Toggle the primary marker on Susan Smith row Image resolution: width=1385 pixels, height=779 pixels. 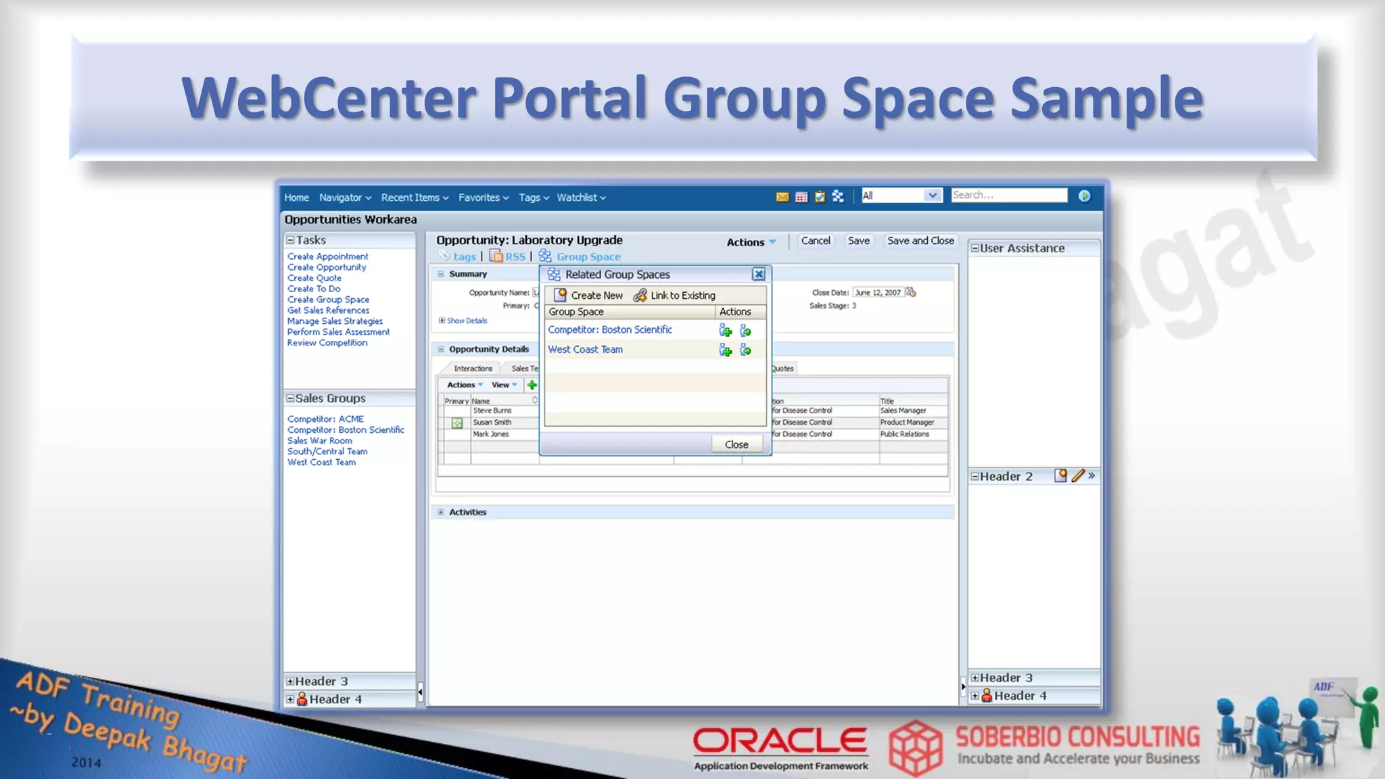(x=457, y=423)
